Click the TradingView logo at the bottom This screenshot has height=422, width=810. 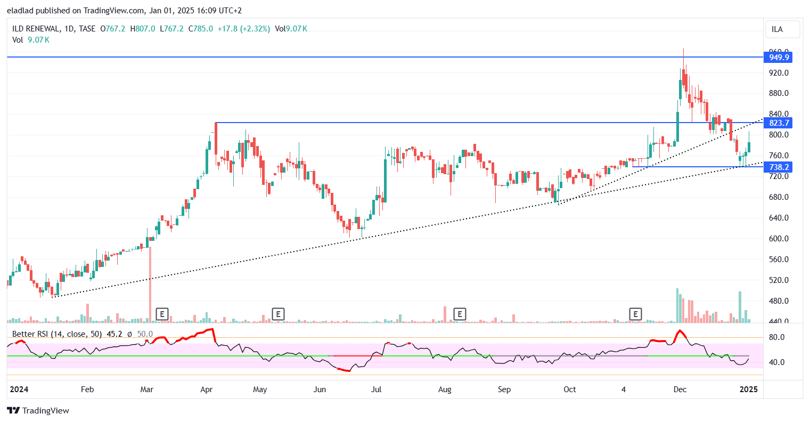point(38,410)
